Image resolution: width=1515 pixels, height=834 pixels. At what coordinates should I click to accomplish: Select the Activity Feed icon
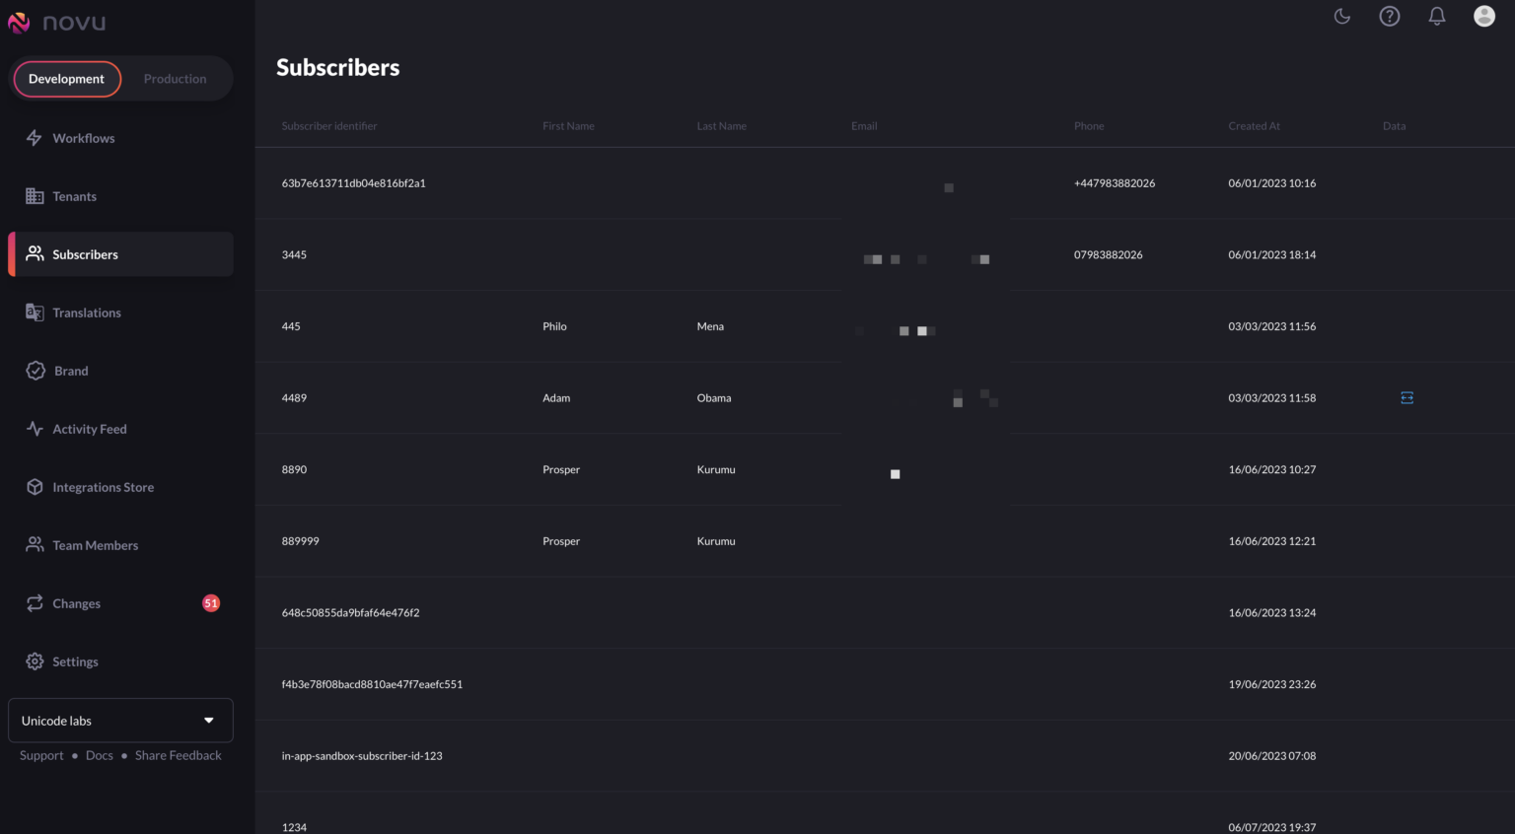click(35, 428)
